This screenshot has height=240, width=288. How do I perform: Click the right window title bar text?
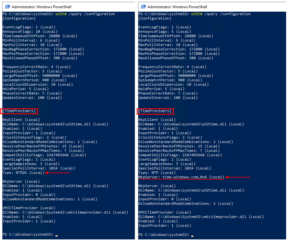[x=177, y=7]
